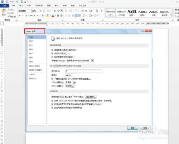Switch to References ribbon tab
The width and height of the screenshot is (179, 144).
49,5
